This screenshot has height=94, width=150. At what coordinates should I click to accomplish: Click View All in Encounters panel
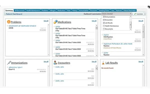pyautogui.click(x=94, y=61)
